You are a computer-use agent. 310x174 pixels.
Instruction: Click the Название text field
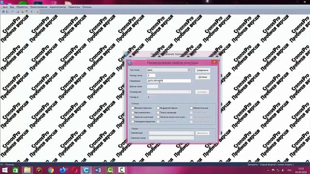[169, 81]
